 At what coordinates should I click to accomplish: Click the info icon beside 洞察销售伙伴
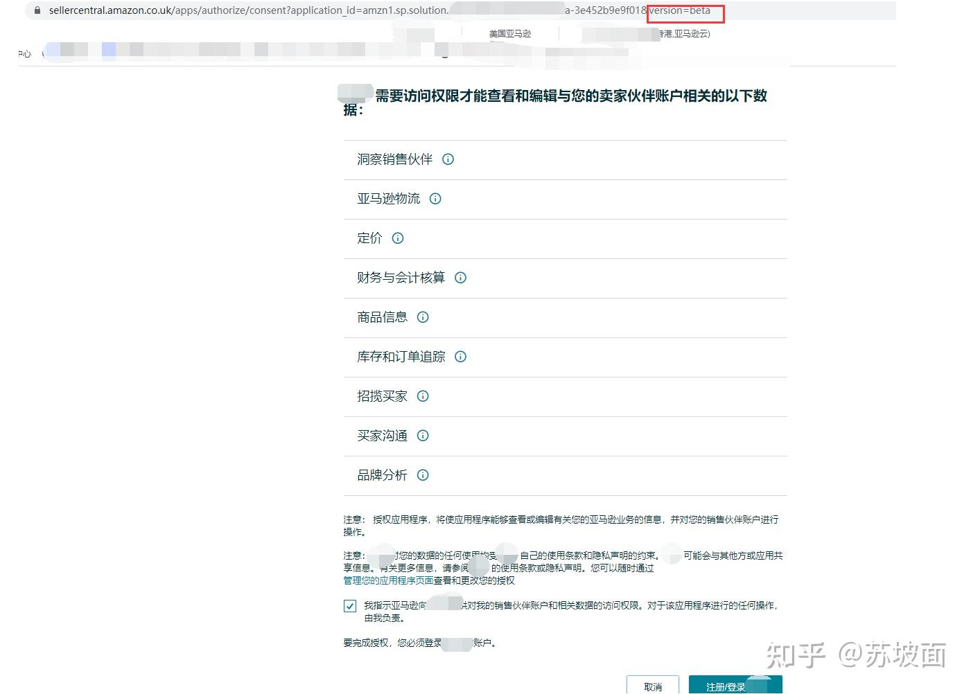coord(447,159)
